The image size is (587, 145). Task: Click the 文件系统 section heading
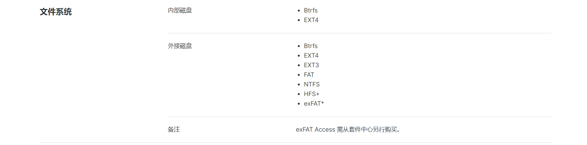coord(55,12)
